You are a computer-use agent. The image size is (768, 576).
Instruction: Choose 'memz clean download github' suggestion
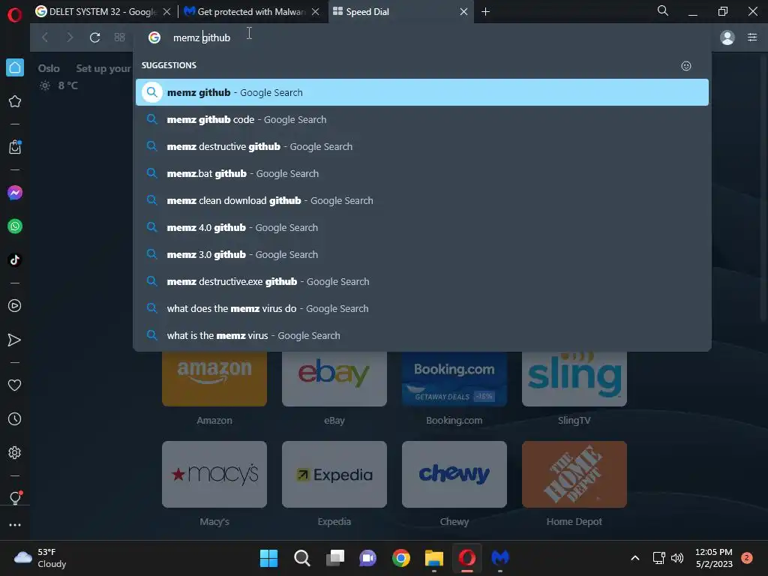pyautogui.click(x=422, y=200)
